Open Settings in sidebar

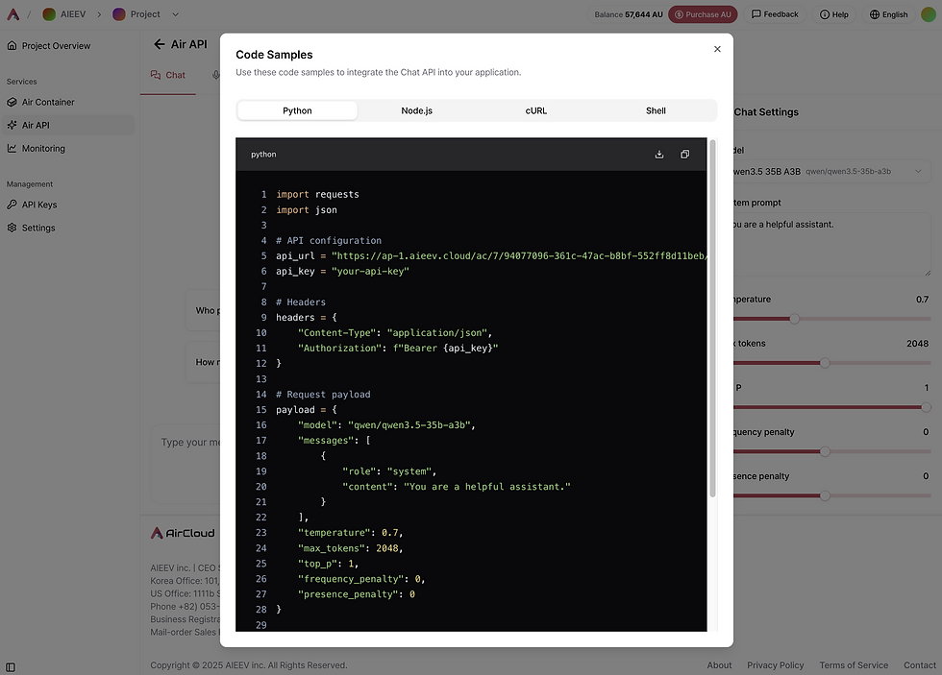pos(67,228)
